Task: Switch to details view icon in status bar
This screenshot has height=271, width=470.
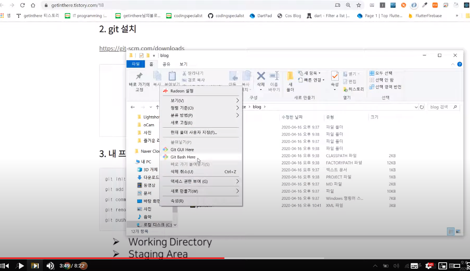Action: click(451, 231)
